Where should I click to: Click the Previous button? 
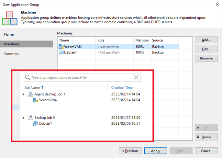tap(130, 151)
